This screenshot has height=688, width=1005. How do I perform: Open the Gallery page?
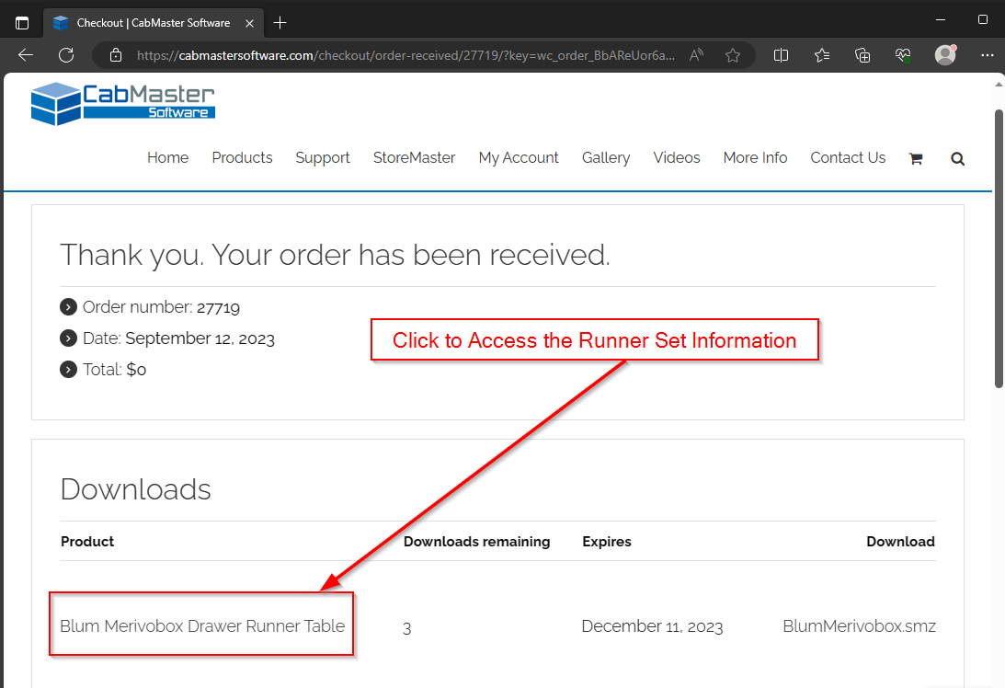point(606,157)
